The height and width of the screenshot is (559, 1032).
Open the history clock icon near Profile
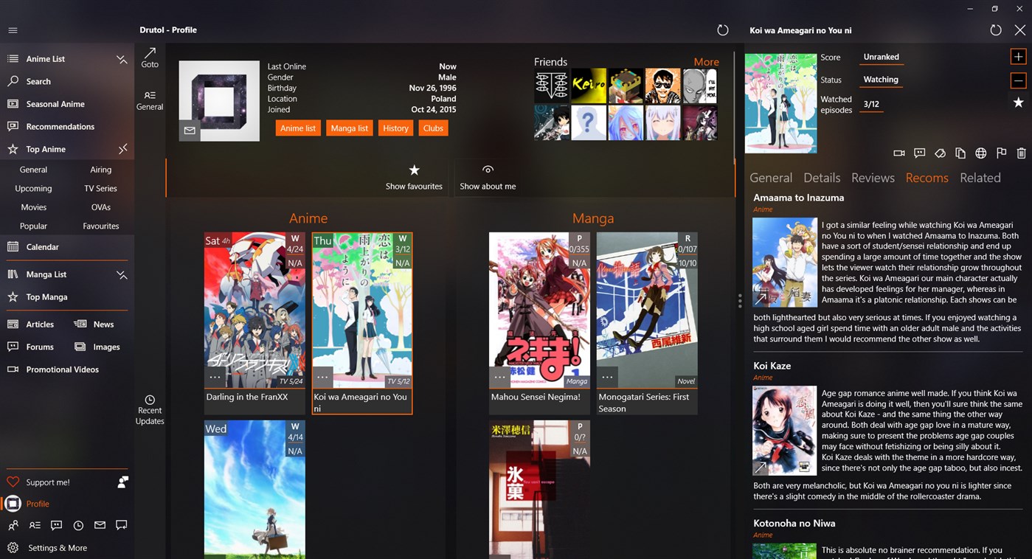(78, 525)
